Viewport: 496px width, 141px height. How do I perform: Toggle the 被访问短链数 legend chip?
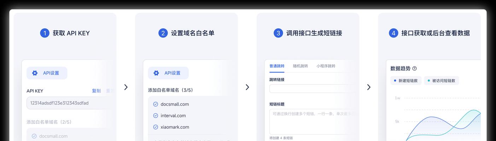coord(442,81)
